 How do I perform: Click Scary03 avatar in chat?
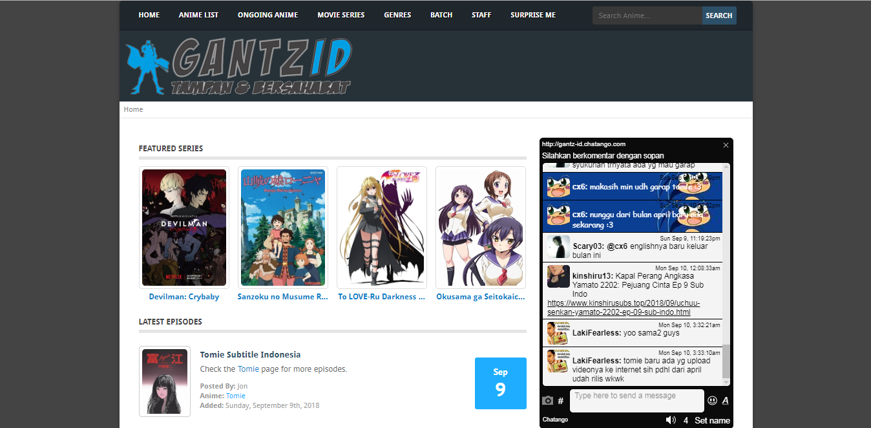[x=558, y=246]
